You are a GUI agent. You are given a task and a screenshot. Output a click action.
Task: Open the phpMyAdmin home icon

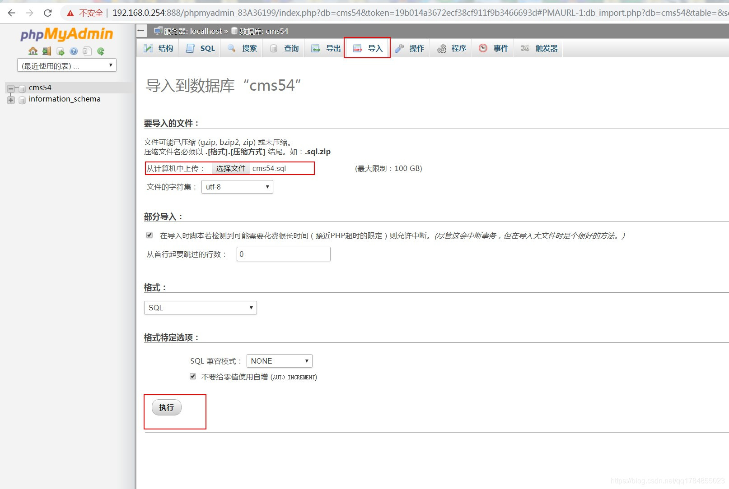click(33, 51)
